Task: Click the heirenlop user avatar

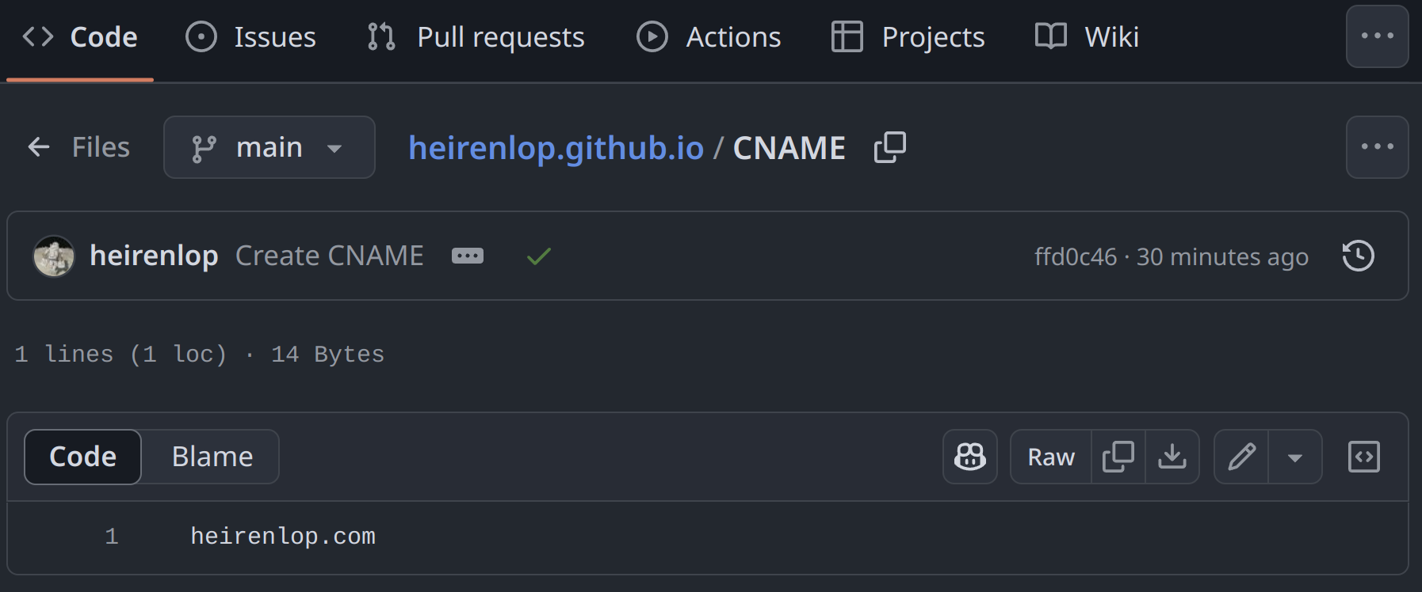Action: tap(54, 256)
